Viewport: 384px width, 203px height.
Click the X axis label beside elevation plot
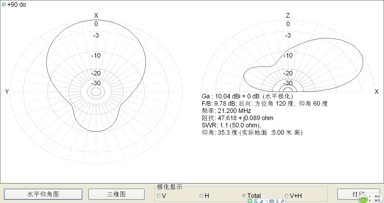pos(376,92)
